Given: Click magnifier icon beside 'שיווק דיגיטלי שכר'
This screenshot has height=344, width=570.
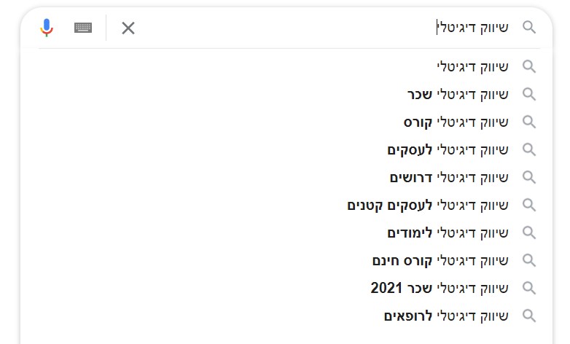Looking at the screenshot, I should pos(529,94).
